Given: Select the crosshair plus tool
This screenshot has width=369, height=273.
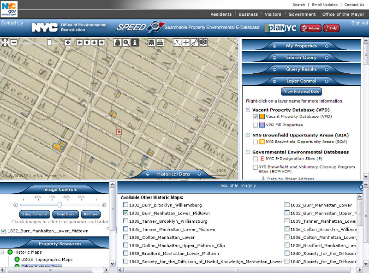Looking at the screenshot, I should click(x=186, y=42).
